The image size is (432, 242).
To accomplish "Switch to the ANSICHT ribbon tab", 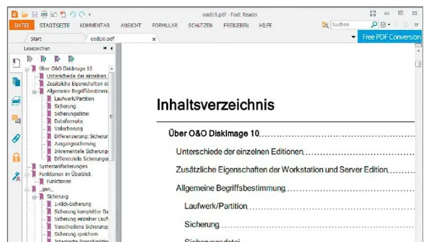I will coord(131,25).
